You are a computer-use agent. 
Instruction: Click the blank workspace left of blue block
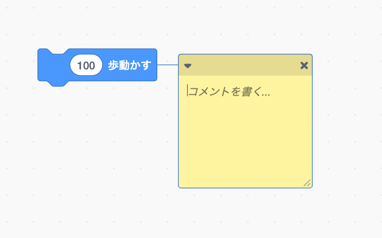(x=18, y=65)
